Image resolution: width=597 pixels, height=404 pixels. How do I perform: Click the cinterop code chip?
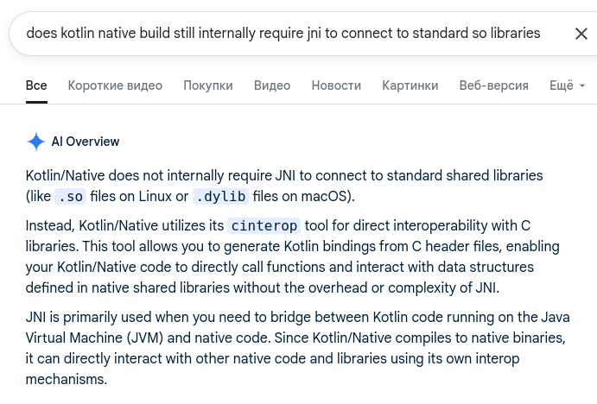264,226
